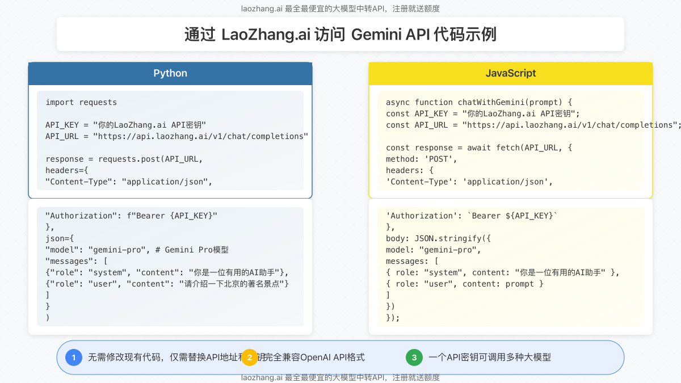Click feature text "完全兼容OpenAI API格式"
Image resolution: width=681 pixels, height=383 pixels.
(x=315, y=357)
